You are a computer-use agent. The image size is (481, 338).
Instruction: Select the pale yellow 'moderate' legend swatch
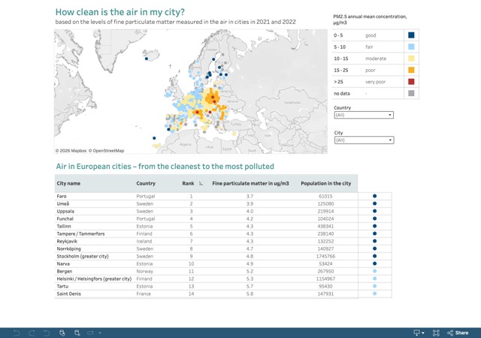click(x=411, y=59)
